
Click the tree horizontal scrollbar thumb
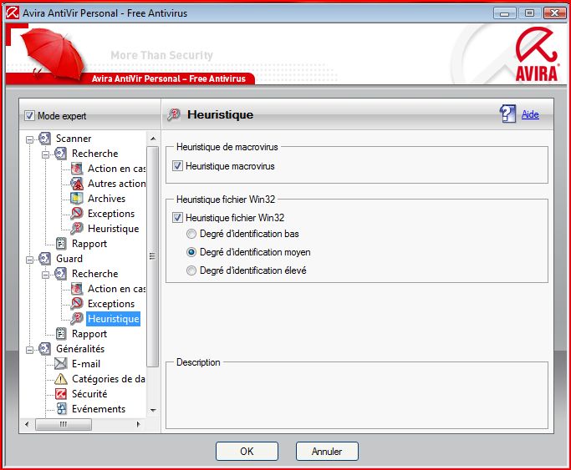click(x=64, y=424)
